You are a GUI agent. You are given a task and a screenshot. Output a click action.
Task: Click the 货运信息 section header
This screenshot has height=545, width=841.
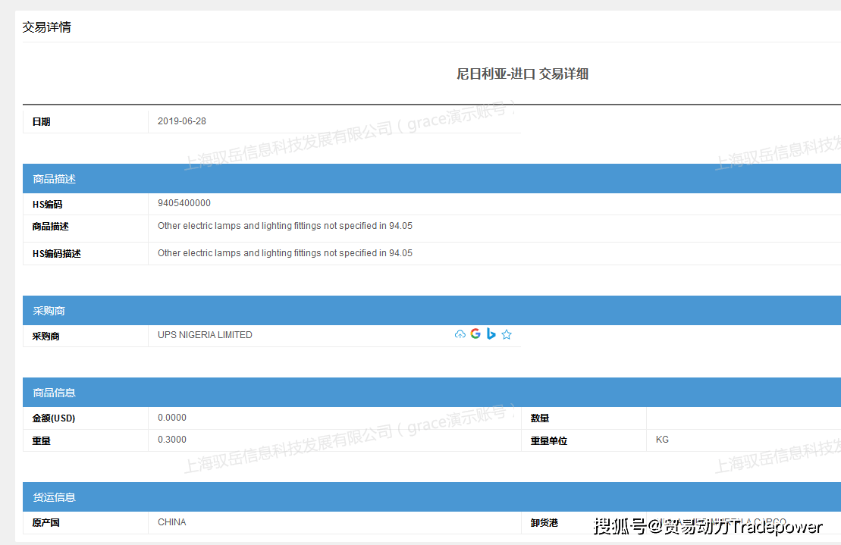(x=54, y=497)
